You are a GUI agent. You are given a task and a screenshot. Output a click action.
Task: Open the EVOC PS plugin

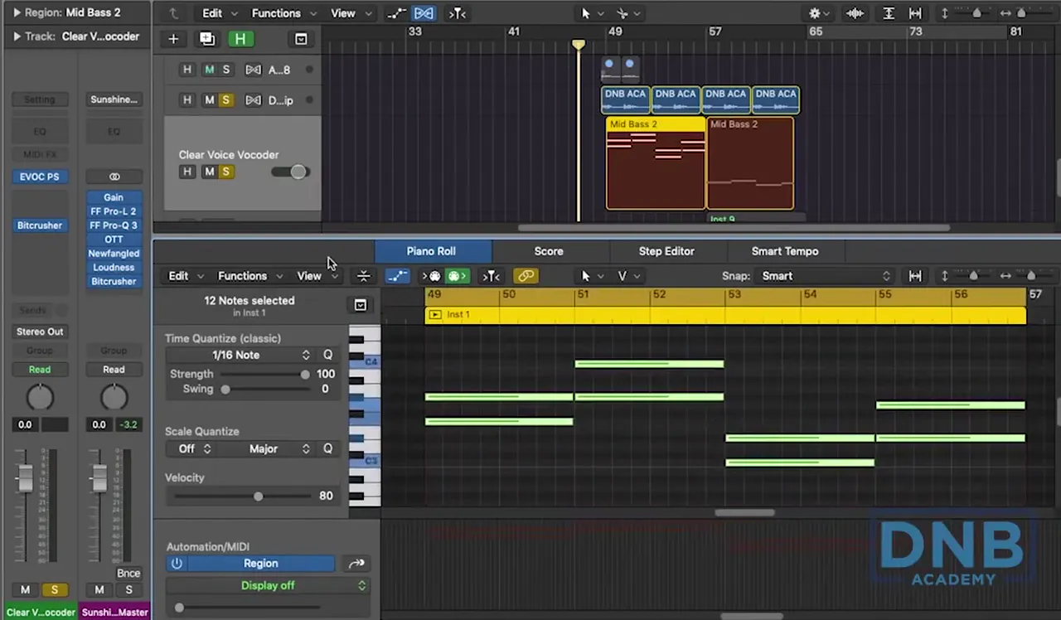click(39, 177)
